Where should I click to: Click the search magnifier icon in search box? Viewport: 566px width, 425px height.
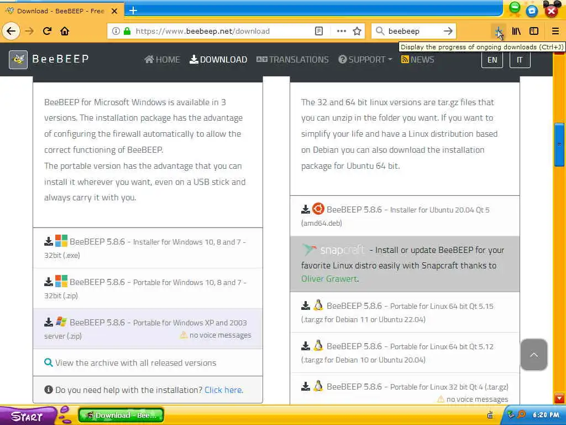(380, 31)
